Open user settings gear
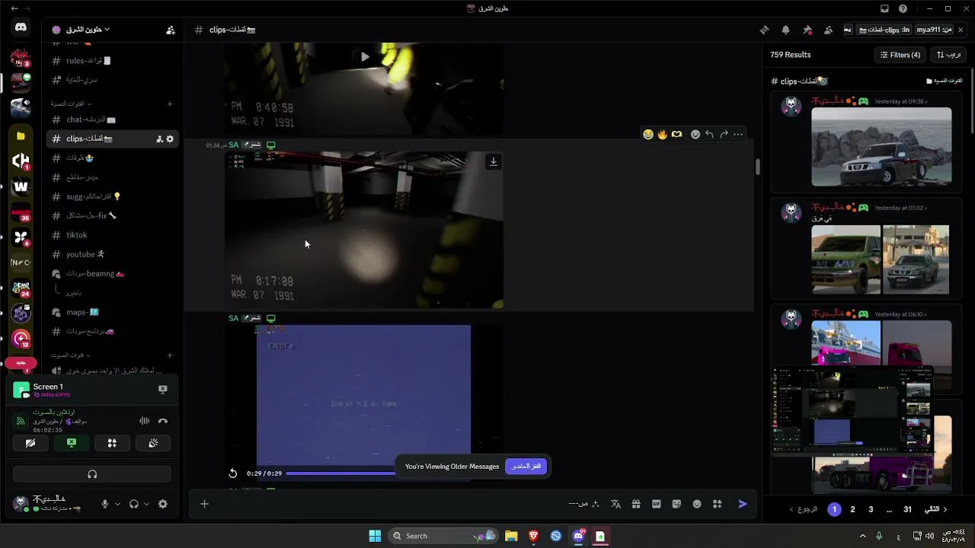Viewport: 975px width, 548px height. (162, 504)
